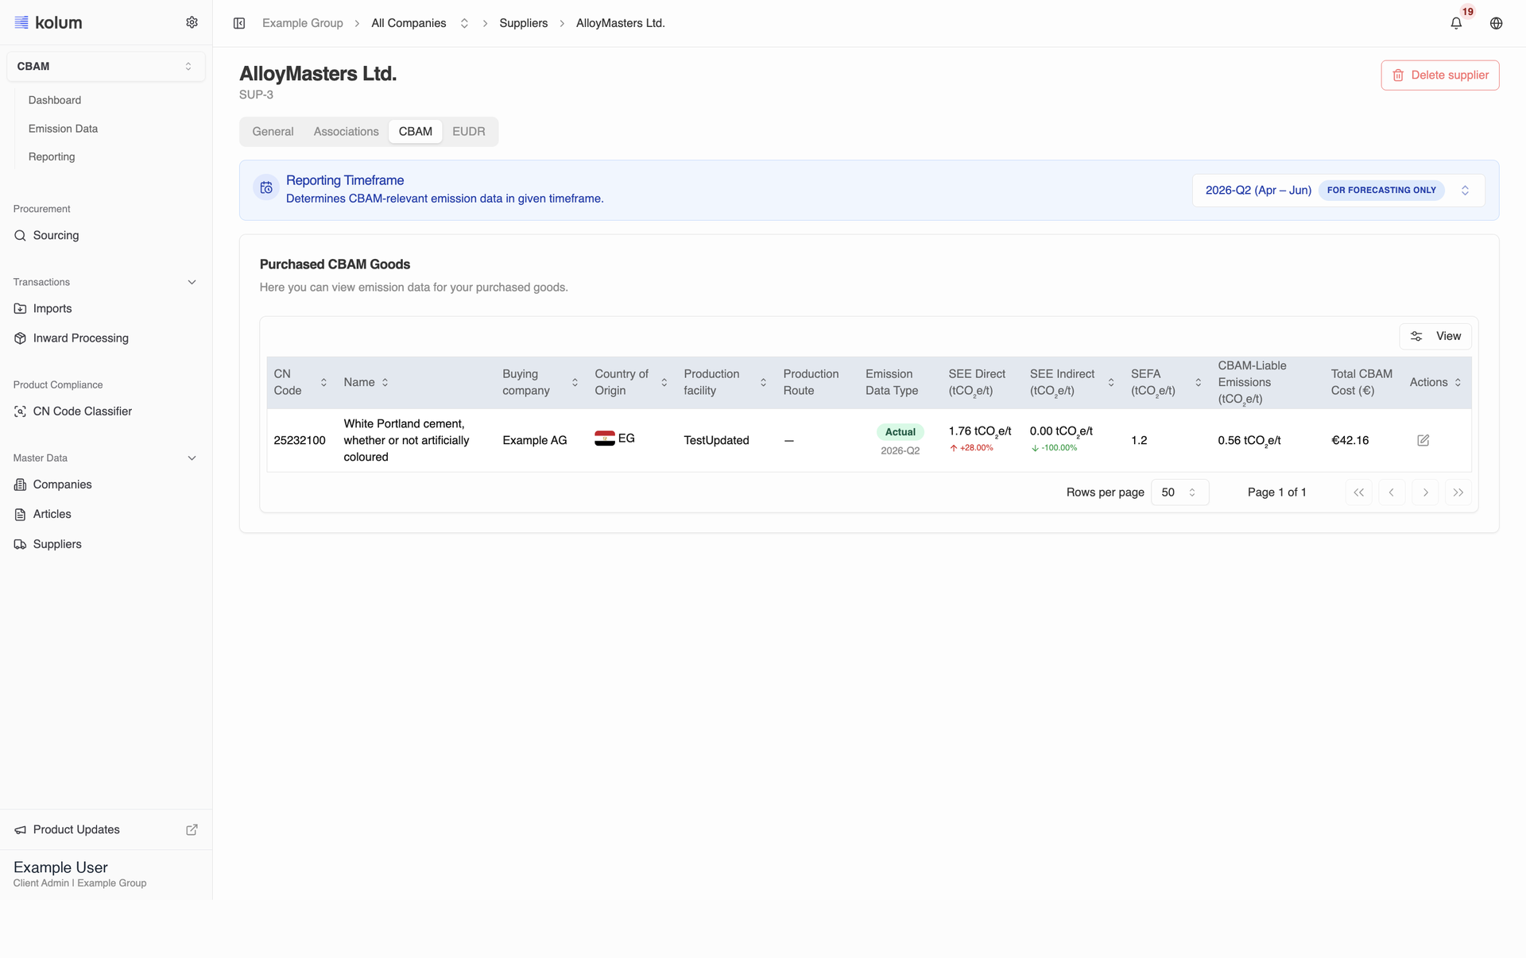Click the -100.00% change indicator
Image resolution: width=1526 pixels, height=958 pixels.
(1054, 448)
